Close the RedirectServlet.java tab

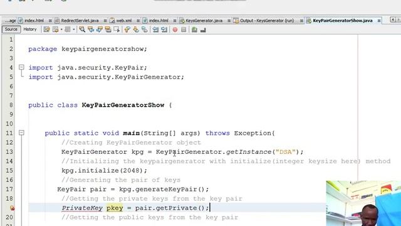pyautogui.click(x=105, y=21)
